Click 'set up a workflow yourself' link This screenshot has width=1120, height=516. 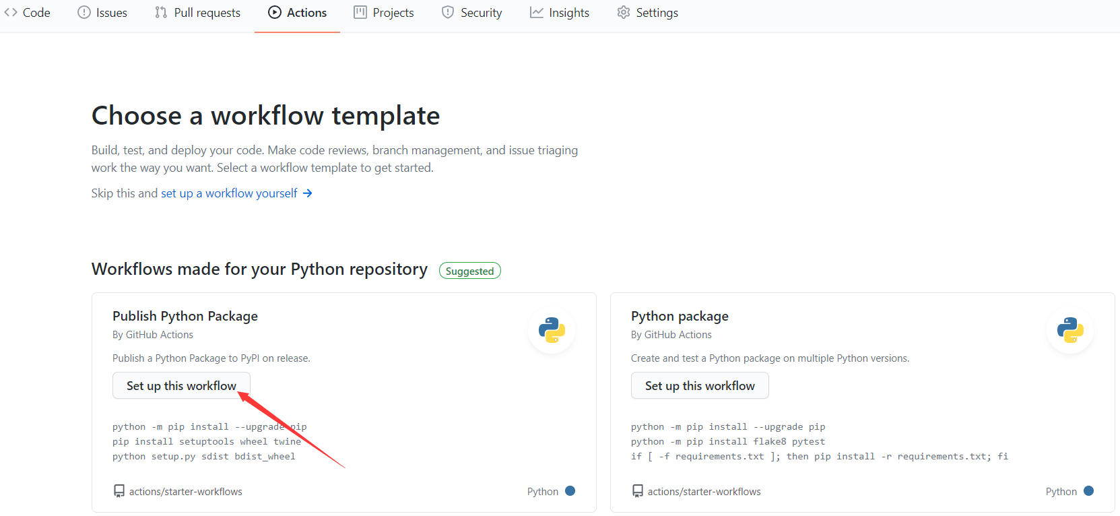coord(229,193)
